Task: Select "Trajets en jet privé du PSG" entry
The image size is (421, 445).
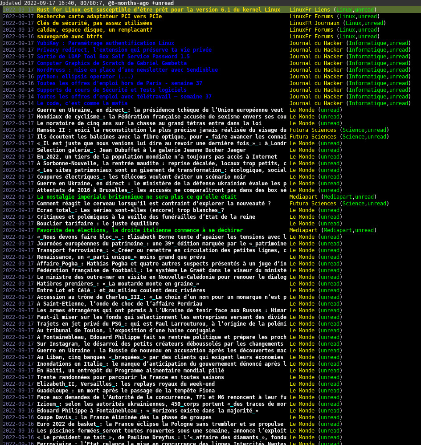Action: tap(162, 323)
